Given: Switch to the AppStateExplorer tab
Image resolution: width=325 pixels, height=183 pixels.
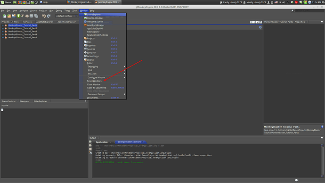Looking at the screenshot, I should point(45,22).
